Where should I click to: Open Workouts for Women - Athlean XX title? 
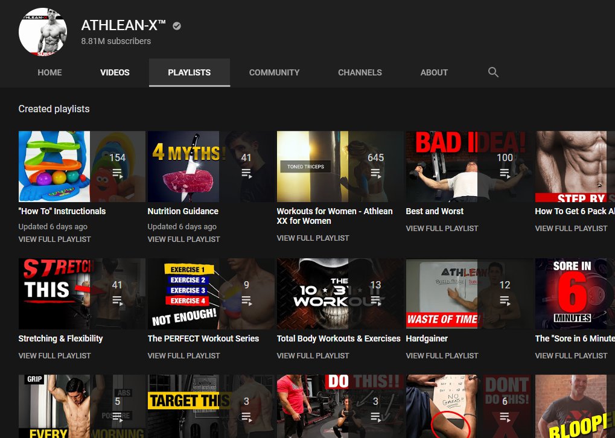pos(334,216)
